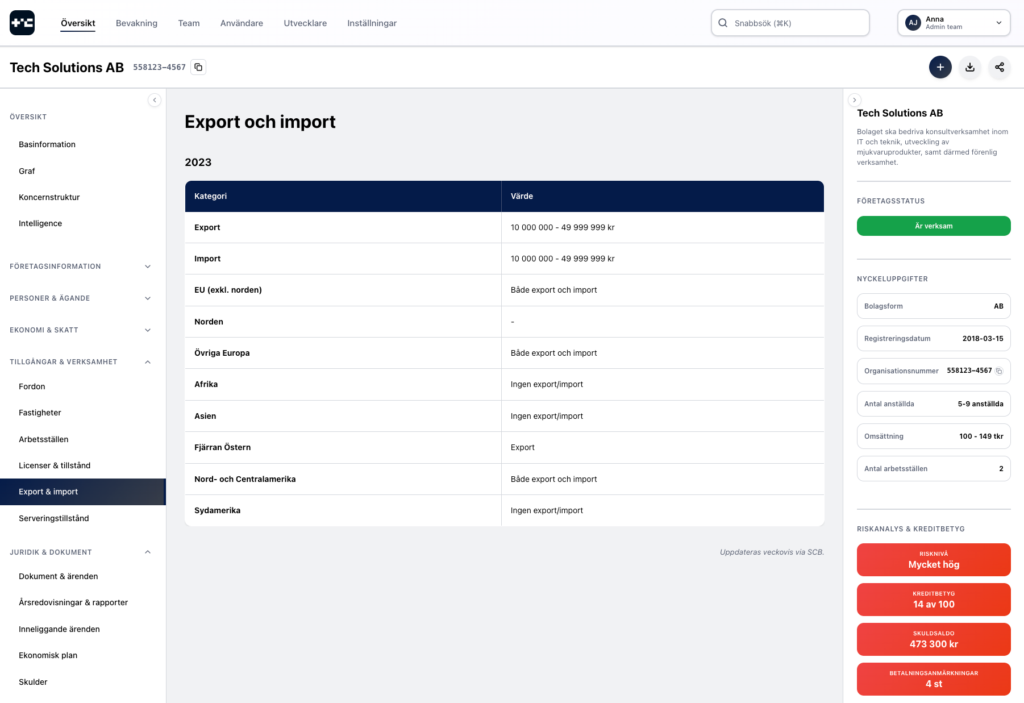Open the share icon button
The height and width of the screenshot is (703, 1024).
click(x=999, y=67)
